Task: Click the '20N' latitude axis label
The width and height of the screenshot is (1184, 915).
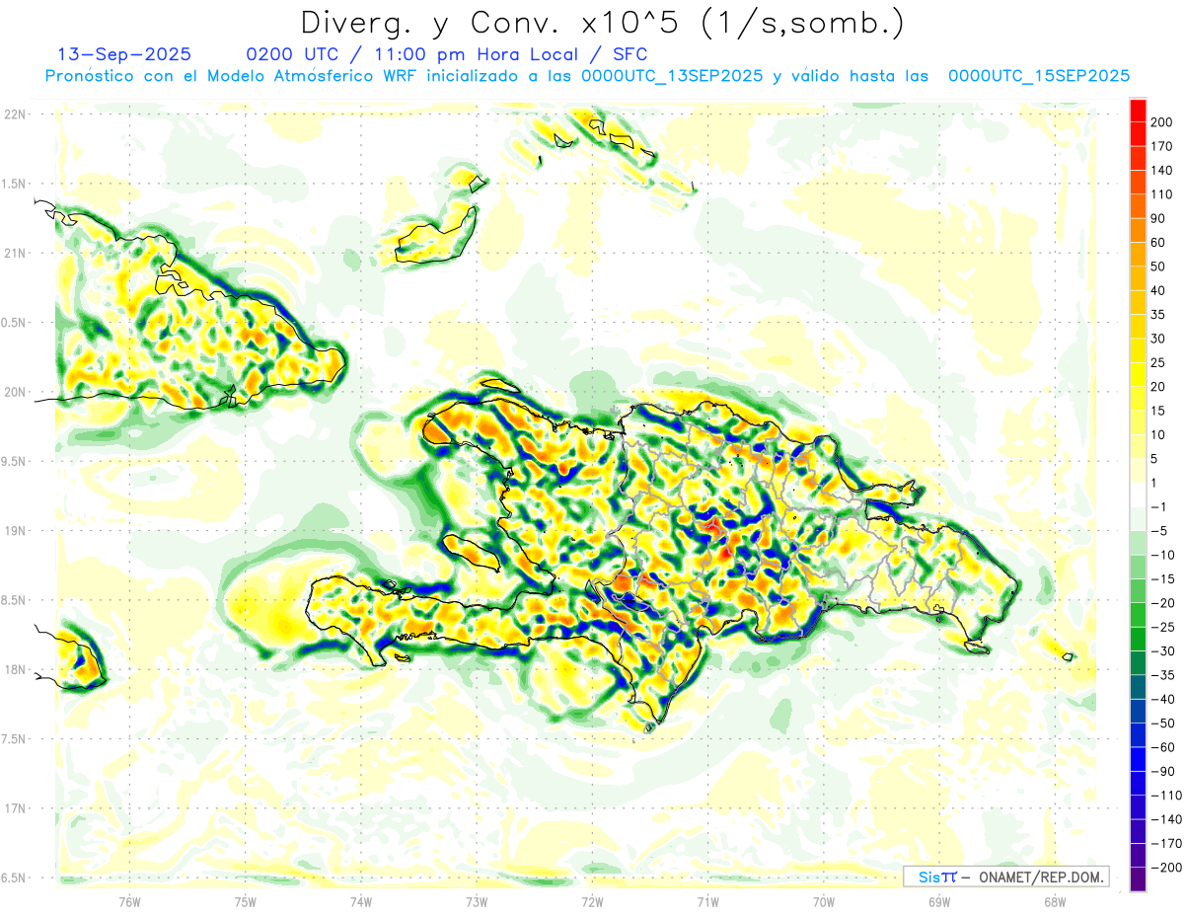Action: [16, 392]
